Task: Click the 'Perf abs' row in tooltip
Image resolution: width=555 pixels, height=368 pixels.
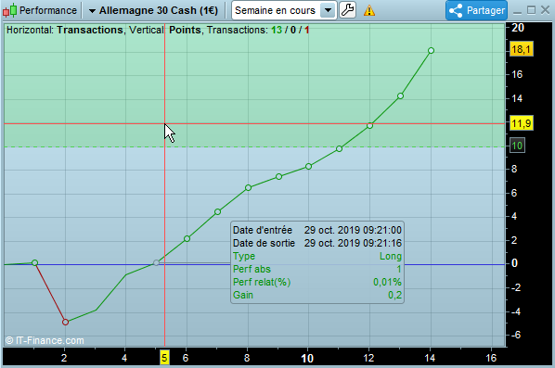Action: pyautogui.click(x=317, y=269)
